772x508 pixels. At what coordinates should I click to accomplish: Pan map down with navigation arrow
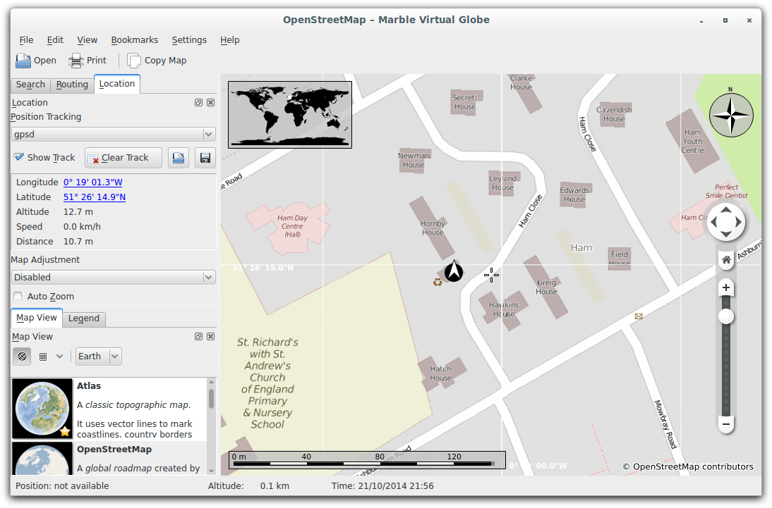725,234
